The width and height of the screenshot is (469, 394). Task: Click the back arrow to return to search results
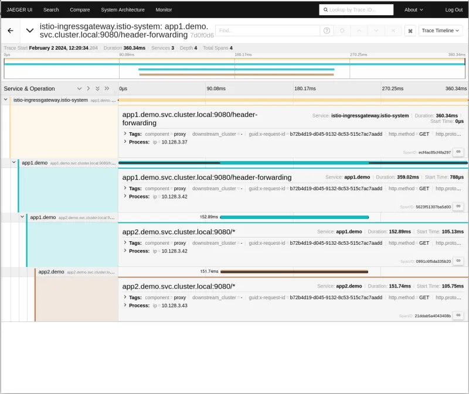click(x=11, y=30)
